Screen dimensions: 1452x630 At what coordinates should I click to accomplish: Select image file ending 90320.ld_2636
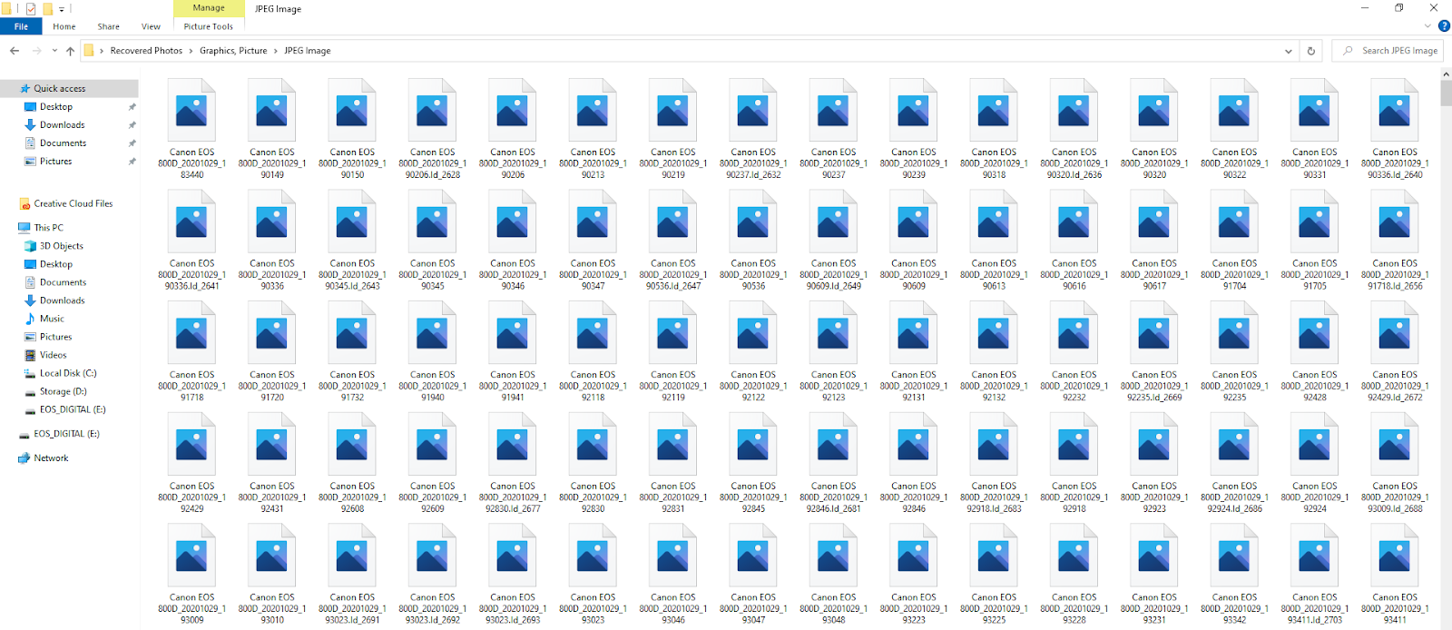1074,129
